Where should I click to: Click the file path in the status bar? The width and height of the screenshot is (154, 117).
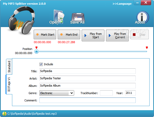point(32,114)
